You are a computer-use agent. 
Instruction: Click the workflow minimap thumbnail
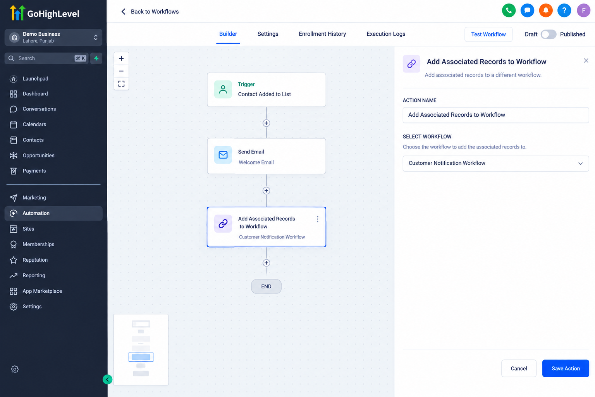[141, 349]
